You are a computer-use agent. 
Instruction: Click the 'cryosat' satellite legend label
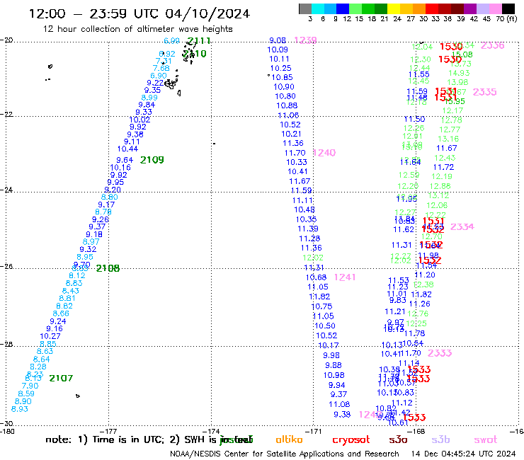[x=351, y=440]
